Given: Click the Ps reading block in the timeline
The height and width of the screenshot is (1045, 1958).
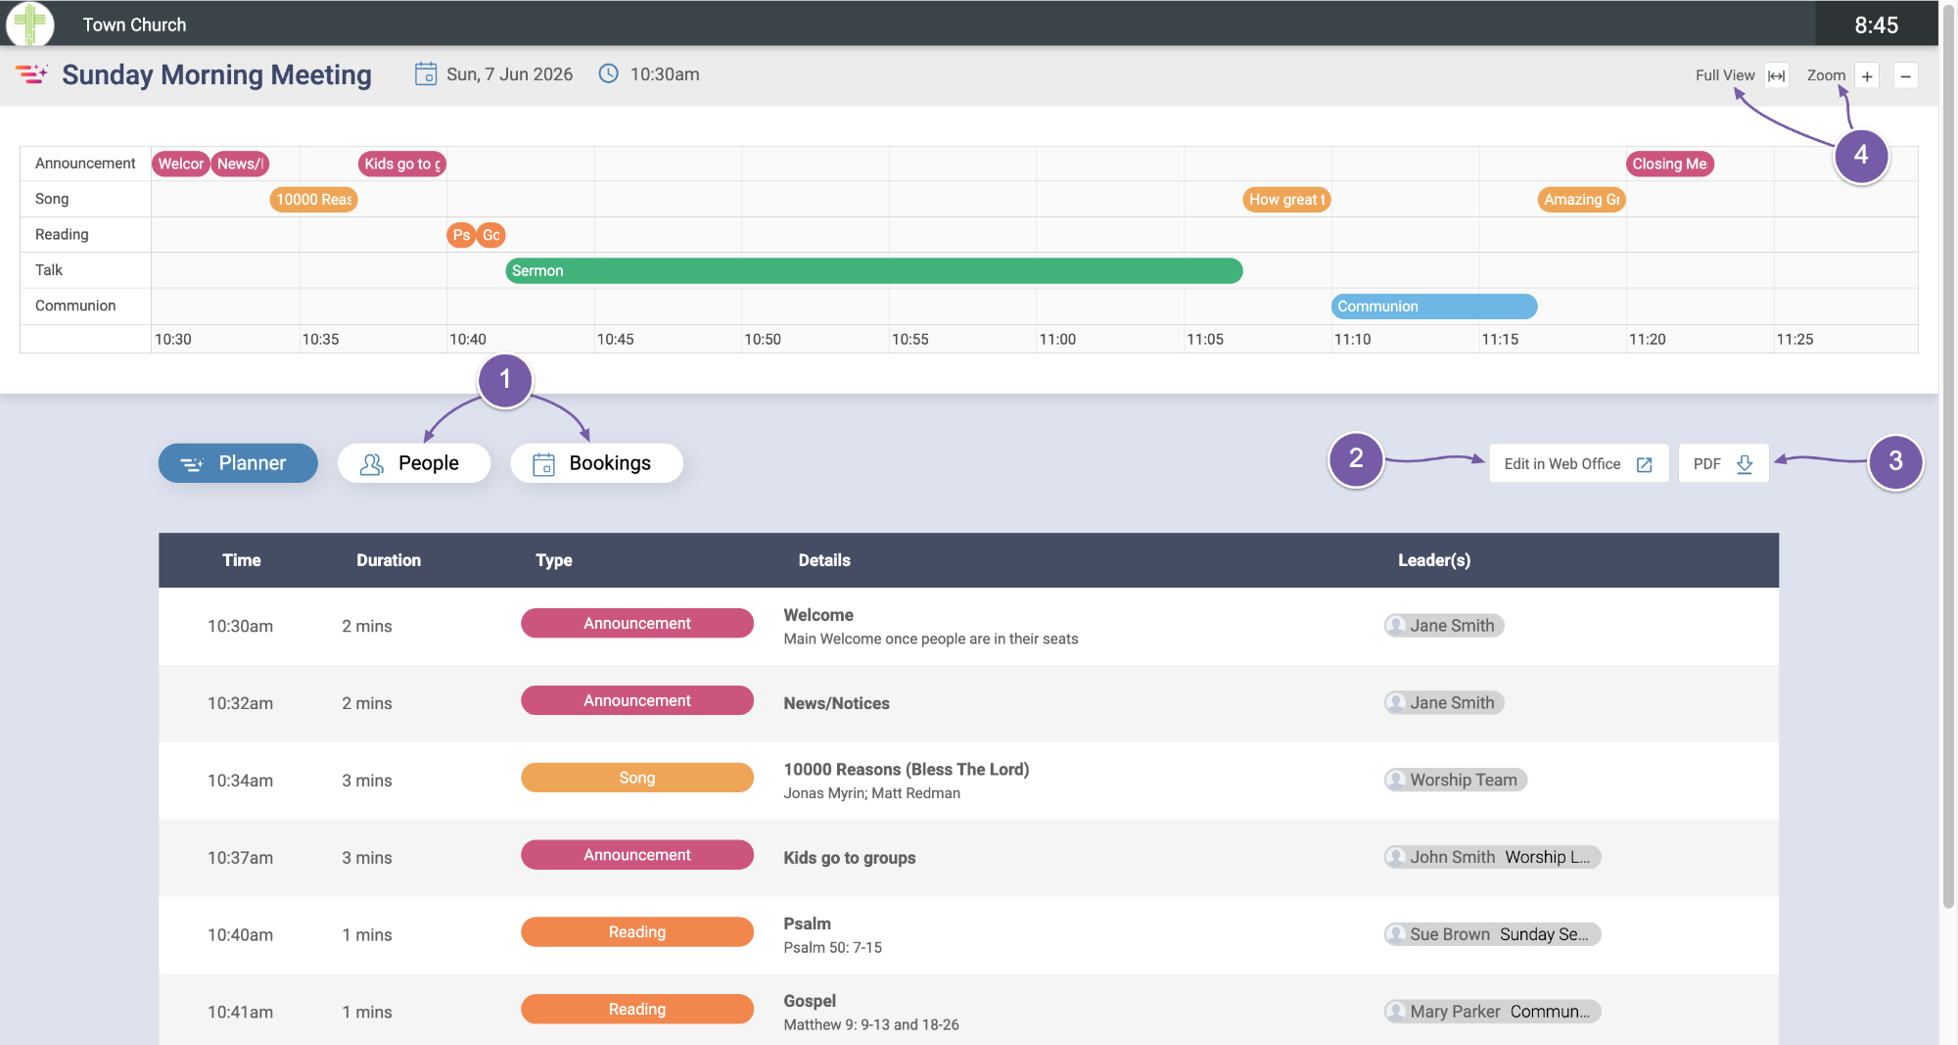Looking at the screenshot, I should [x=461, y=235].
